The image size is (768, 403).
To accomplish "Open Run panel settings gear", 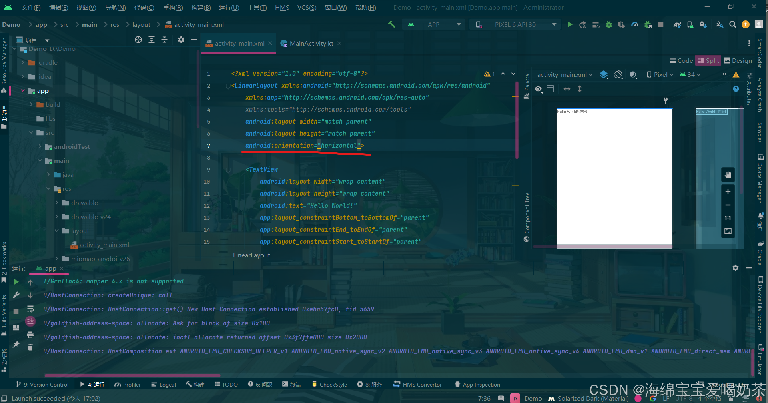I will pos(736,268).
